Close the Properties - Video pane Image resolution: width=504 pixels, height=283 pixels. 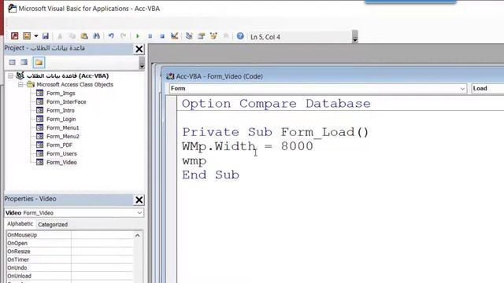point(139,200)
